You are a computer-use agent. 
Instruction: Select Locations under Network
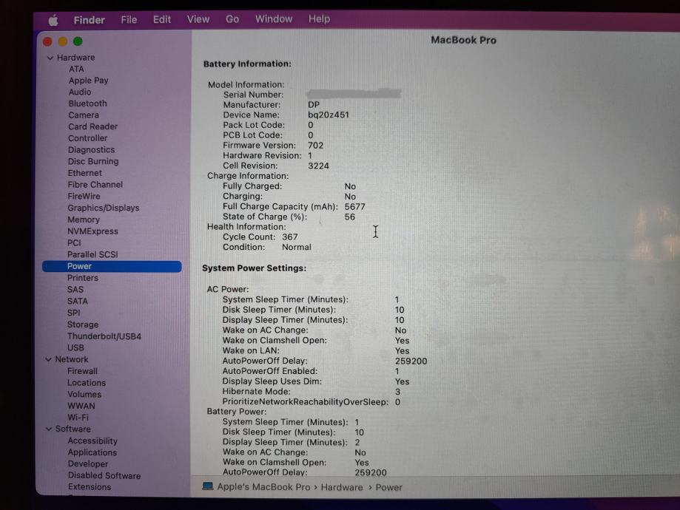click(x=87, y=383)
